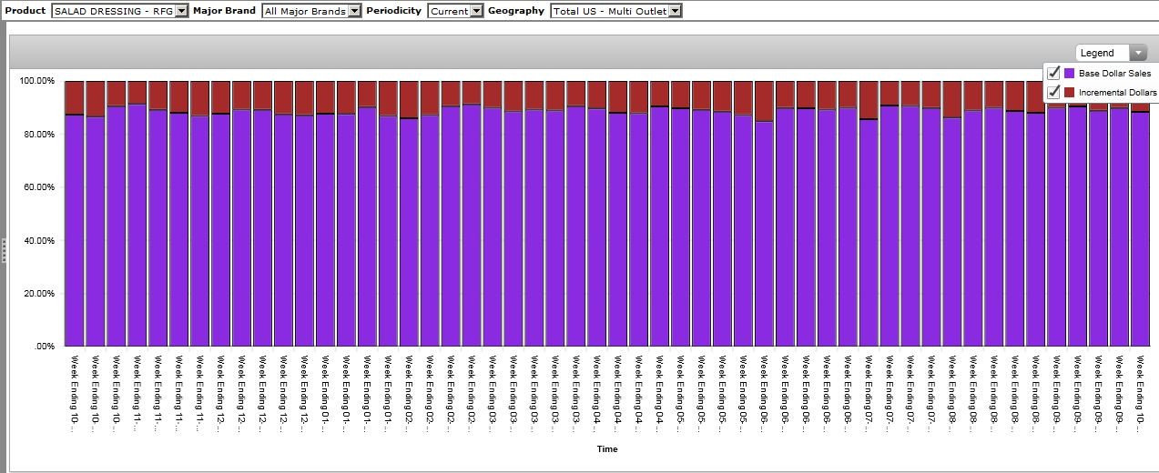Open the Periodicity dropdown set to Current
Screen dimensions: 1159x473
pyautogui.click(x=476, y=11)
